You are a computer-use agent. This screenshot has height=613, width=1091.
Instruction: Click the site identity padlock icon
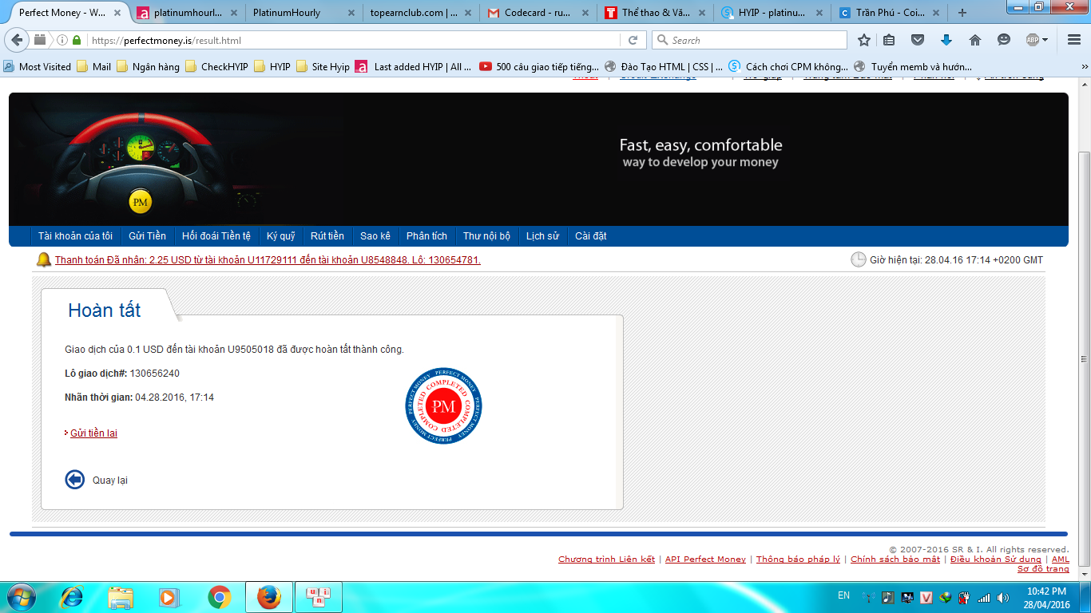pyautogui.click(x=77, y=40)
